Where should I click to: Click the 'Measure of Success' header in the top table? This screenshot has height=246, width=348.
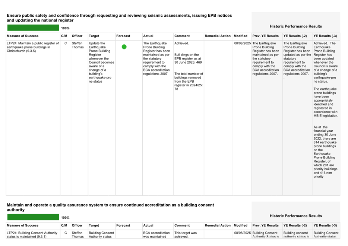[23, 36]
